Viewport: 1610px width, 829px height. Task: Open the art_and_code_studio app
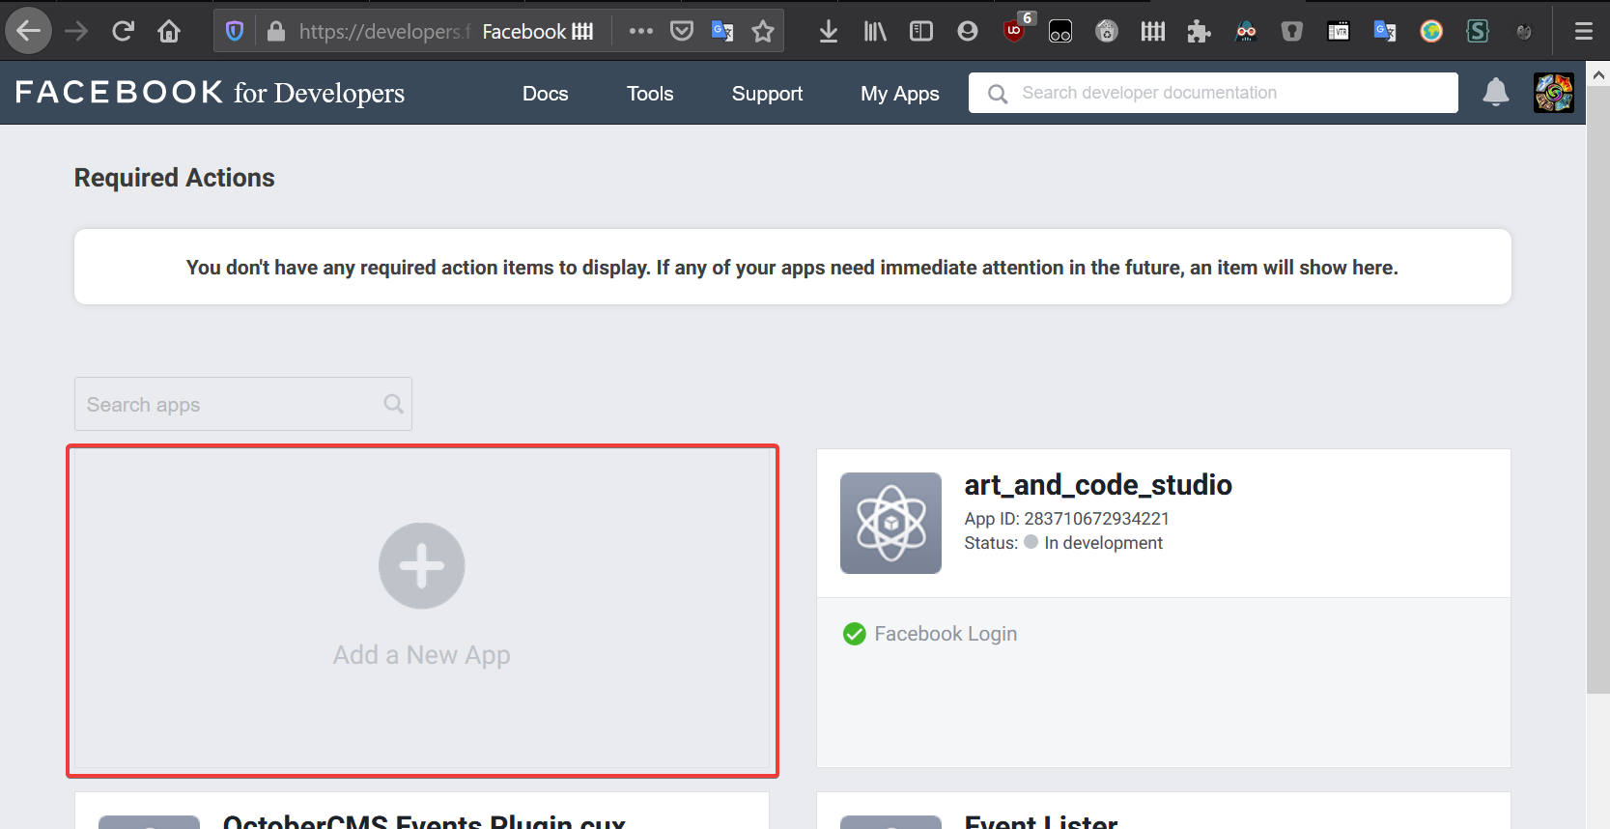tap(1098, 485)
